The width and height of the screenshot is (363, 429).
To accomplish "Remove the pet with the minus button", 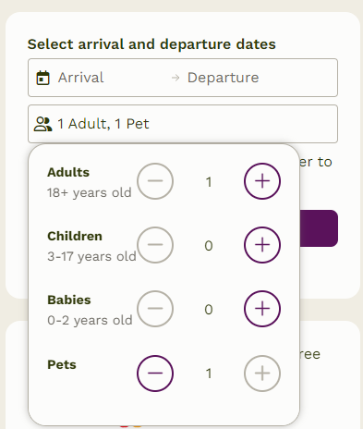I will pos(155,374).
